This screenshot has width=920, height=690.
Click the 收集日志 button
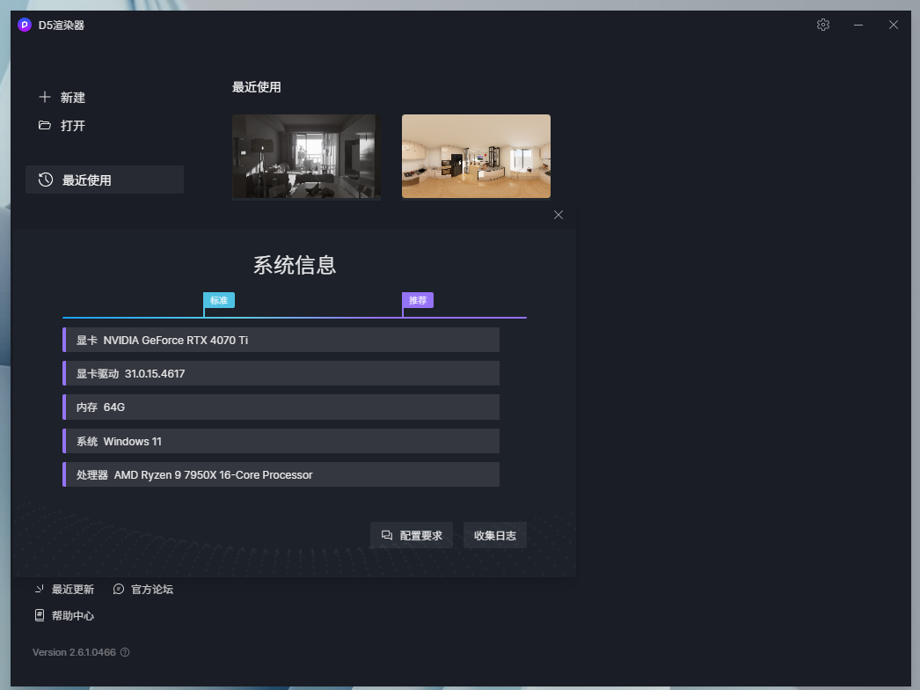click(x=494, y=535)
